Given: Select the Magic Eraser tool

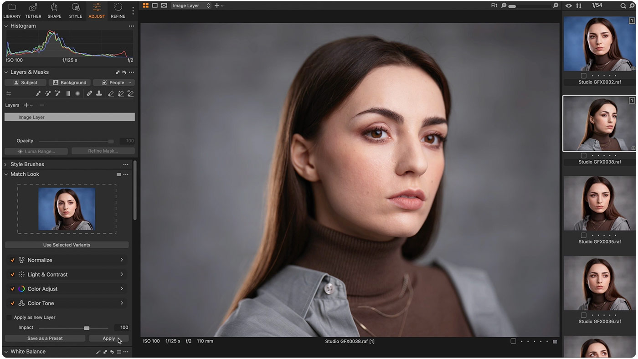Looking at the screenshot, I should coord(121,94).
